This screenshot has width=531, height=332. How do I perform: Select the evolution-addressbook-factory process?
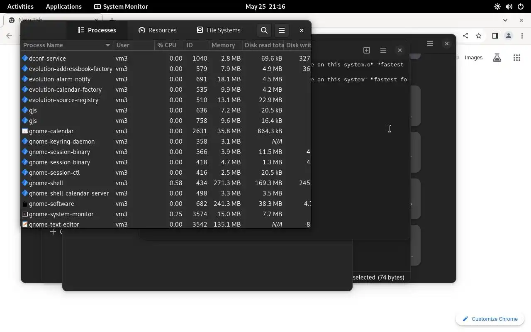coord(166,68)
